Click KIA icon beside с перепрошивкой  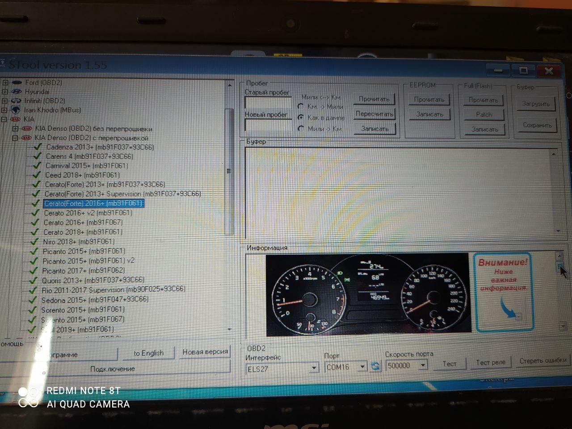click(x=27, y=138)
